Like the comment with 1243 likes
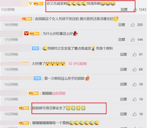The image size is (147, 128). 135,10
